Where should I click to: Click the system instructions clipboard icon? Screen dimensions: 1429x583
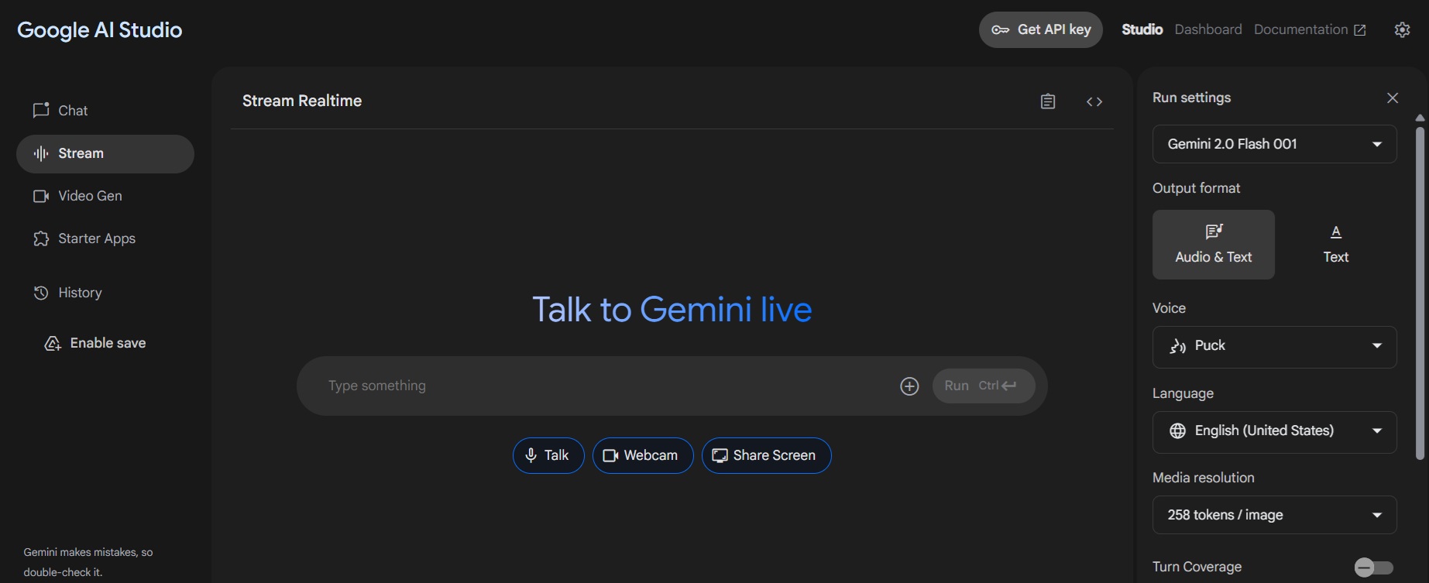point(1048,101)
